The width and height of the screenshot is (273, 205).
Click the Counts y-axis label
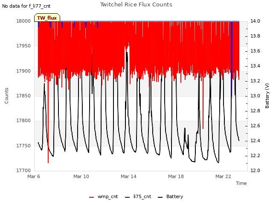pos(6,96)
